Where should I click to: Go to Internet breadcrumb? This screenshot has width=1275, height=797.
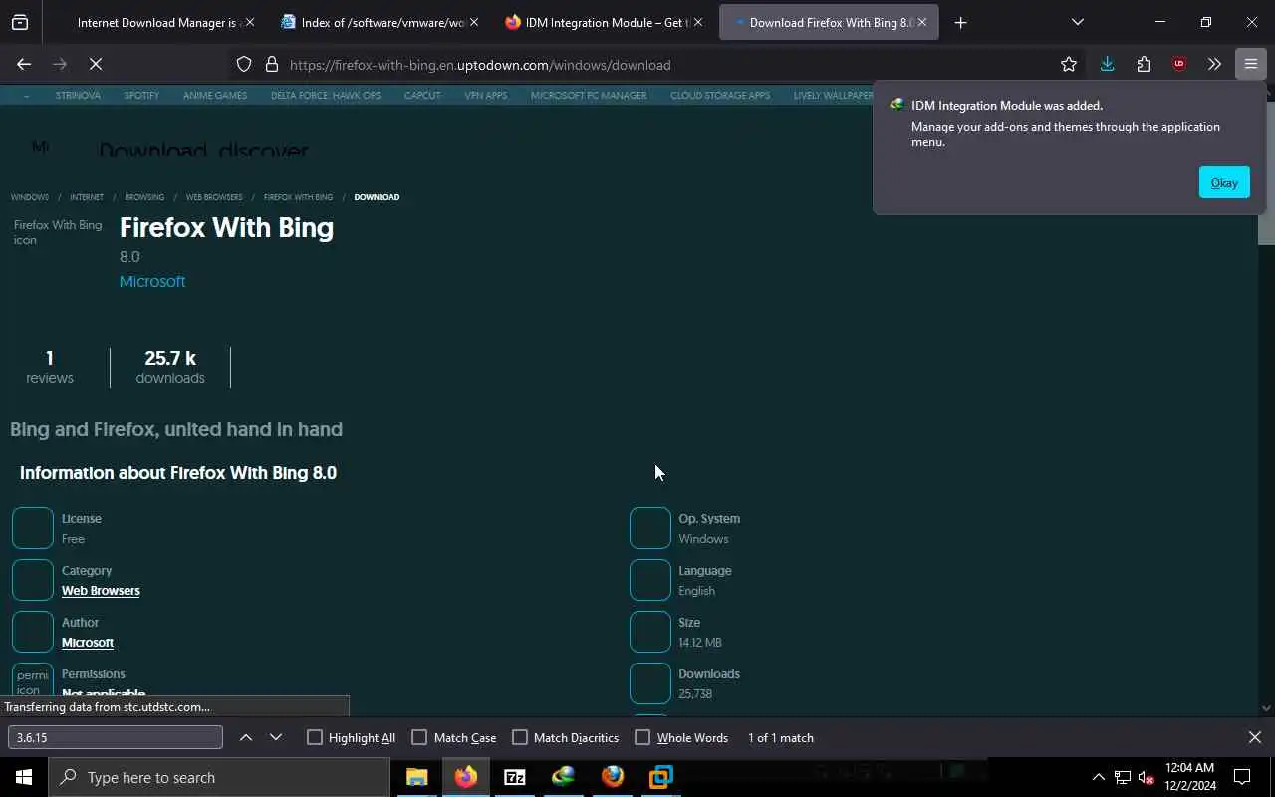87,197
